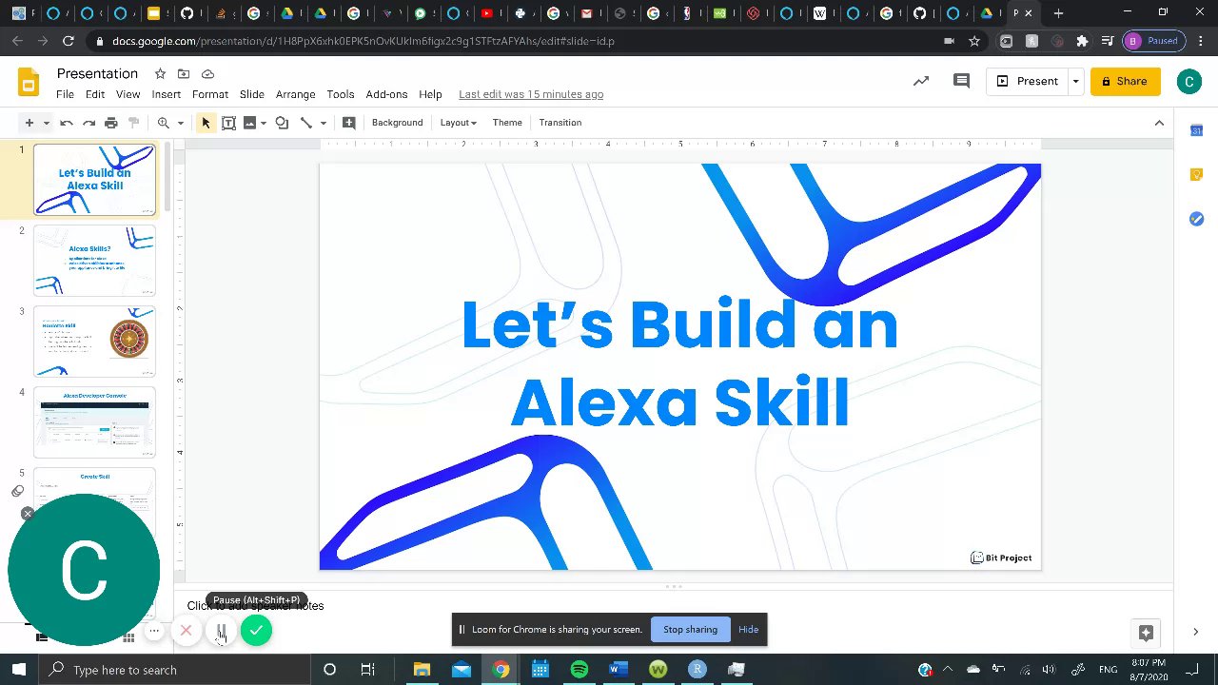
Task: Select the Text box tool
Action: [x=228, y=123]
